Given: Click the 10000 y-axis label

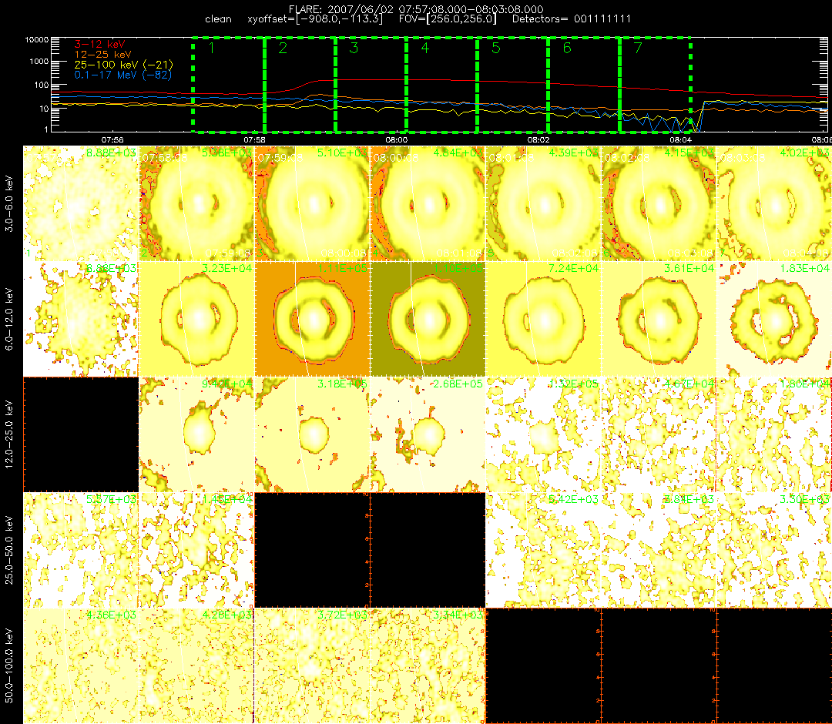Looking at the screenshot, I should [x=37, y=40].
